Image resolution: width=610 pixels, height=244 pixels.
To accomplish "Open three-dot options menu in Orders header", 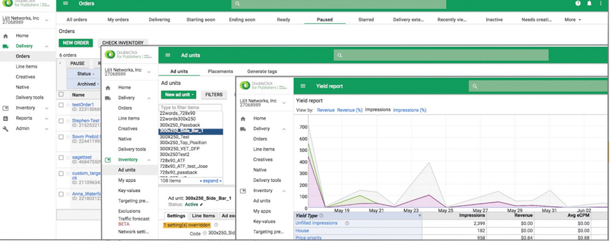I will click(x=601, y=4).
